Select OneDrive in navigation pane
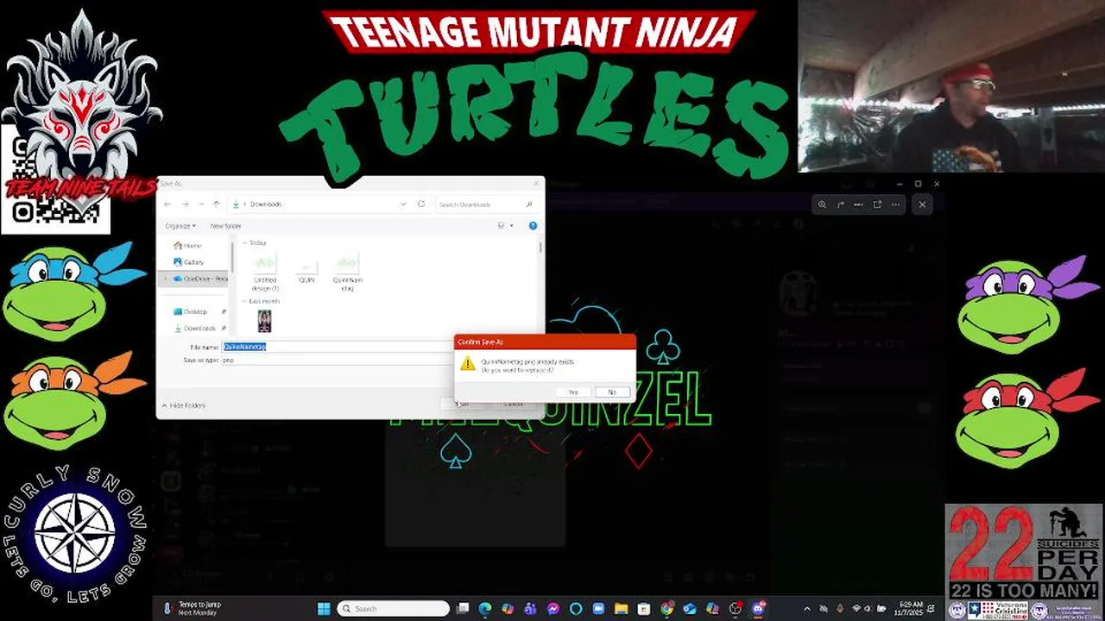The image size is (1105, 621). tap(200, 279)
